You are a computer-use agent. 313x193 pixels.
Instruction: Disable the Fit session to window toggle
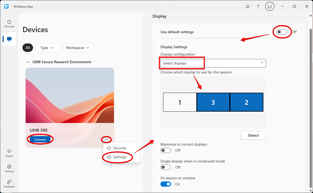click(x=166, y=184)
